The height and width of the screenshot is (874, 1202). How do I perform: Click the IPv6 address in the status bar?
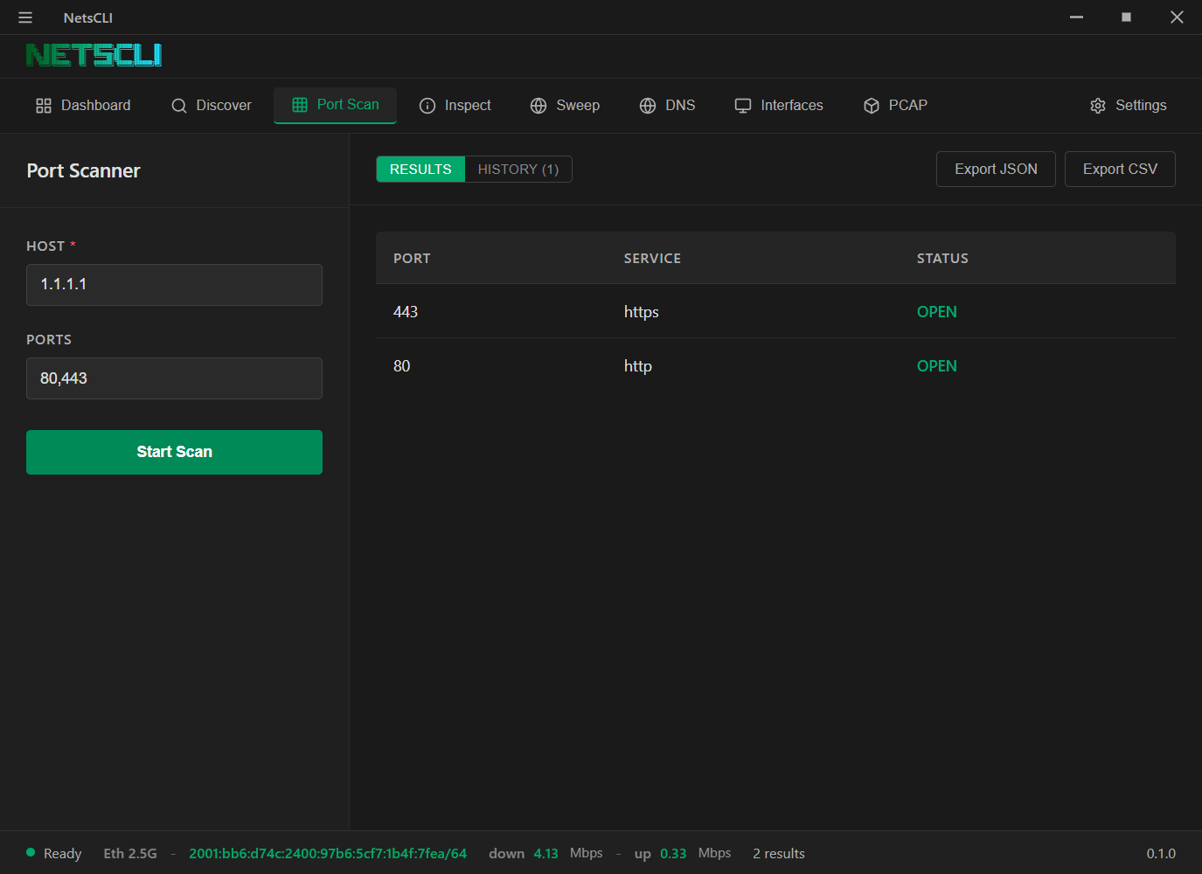(327, 853)
